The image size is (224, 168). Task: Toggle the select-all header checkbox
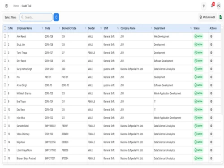point(5,28)
